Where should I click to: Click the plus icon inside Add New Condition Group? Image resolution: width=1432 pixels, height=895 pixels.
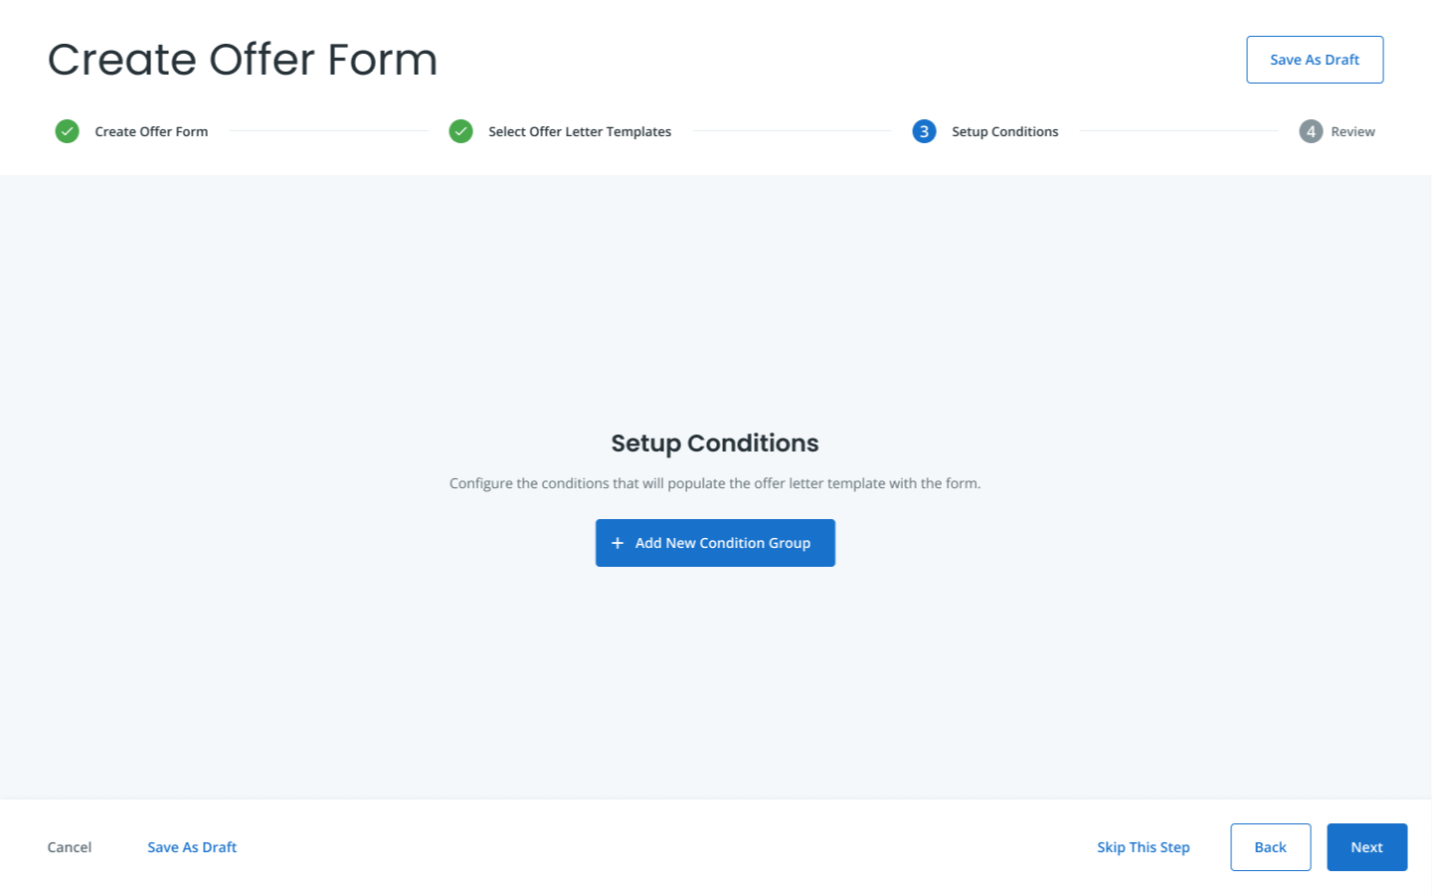click(x=617, y=543)
